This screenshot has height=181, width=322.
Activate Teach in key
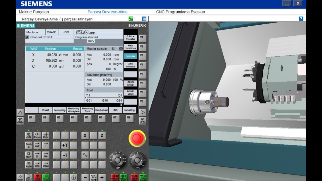(29, 145)
